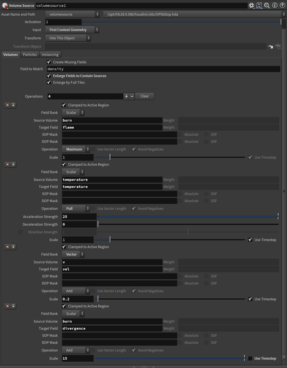The height and width of the screenshot is (368, 287).
Task: Click the Operations count field
Action: tap(85, 96)
